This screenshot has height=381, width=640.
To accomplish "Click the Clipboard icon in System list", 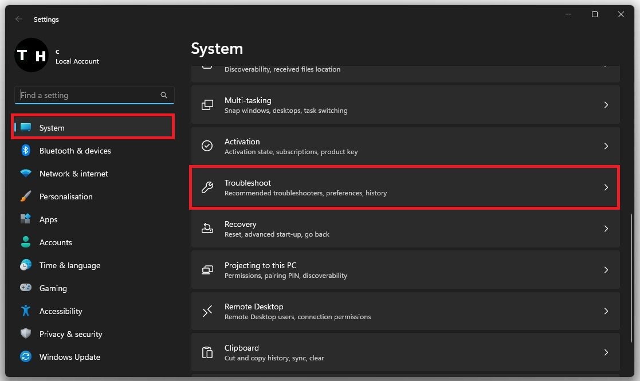I will pyautogui.click(x=207, y=352).
